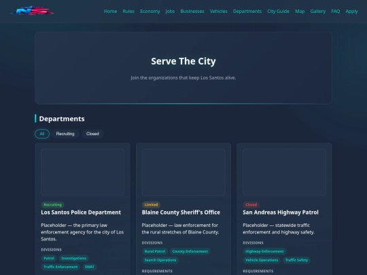The image size is (367, 275).
Task: Click the Traffic Enforcement division tag
Action: coord(60,267)
